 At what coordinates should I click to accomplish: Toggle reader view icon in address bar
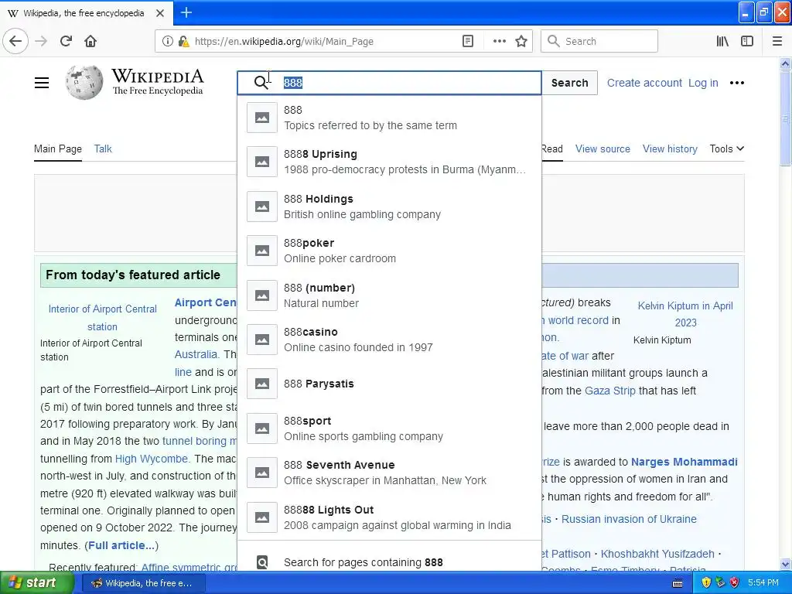tap(468, 42)
